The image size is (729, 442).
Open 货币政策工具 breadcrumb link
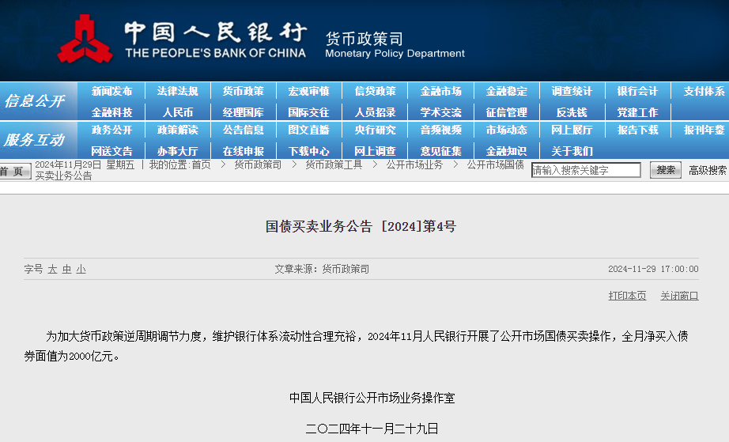(x=334, y=164)
